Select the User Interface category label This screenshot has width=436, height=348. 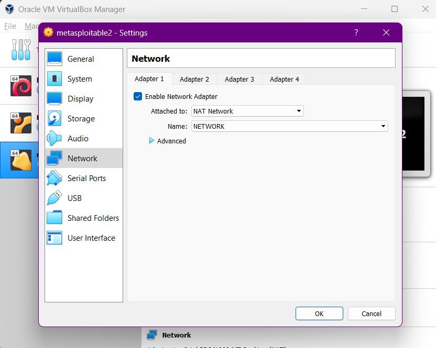click(x=91, y=238)
